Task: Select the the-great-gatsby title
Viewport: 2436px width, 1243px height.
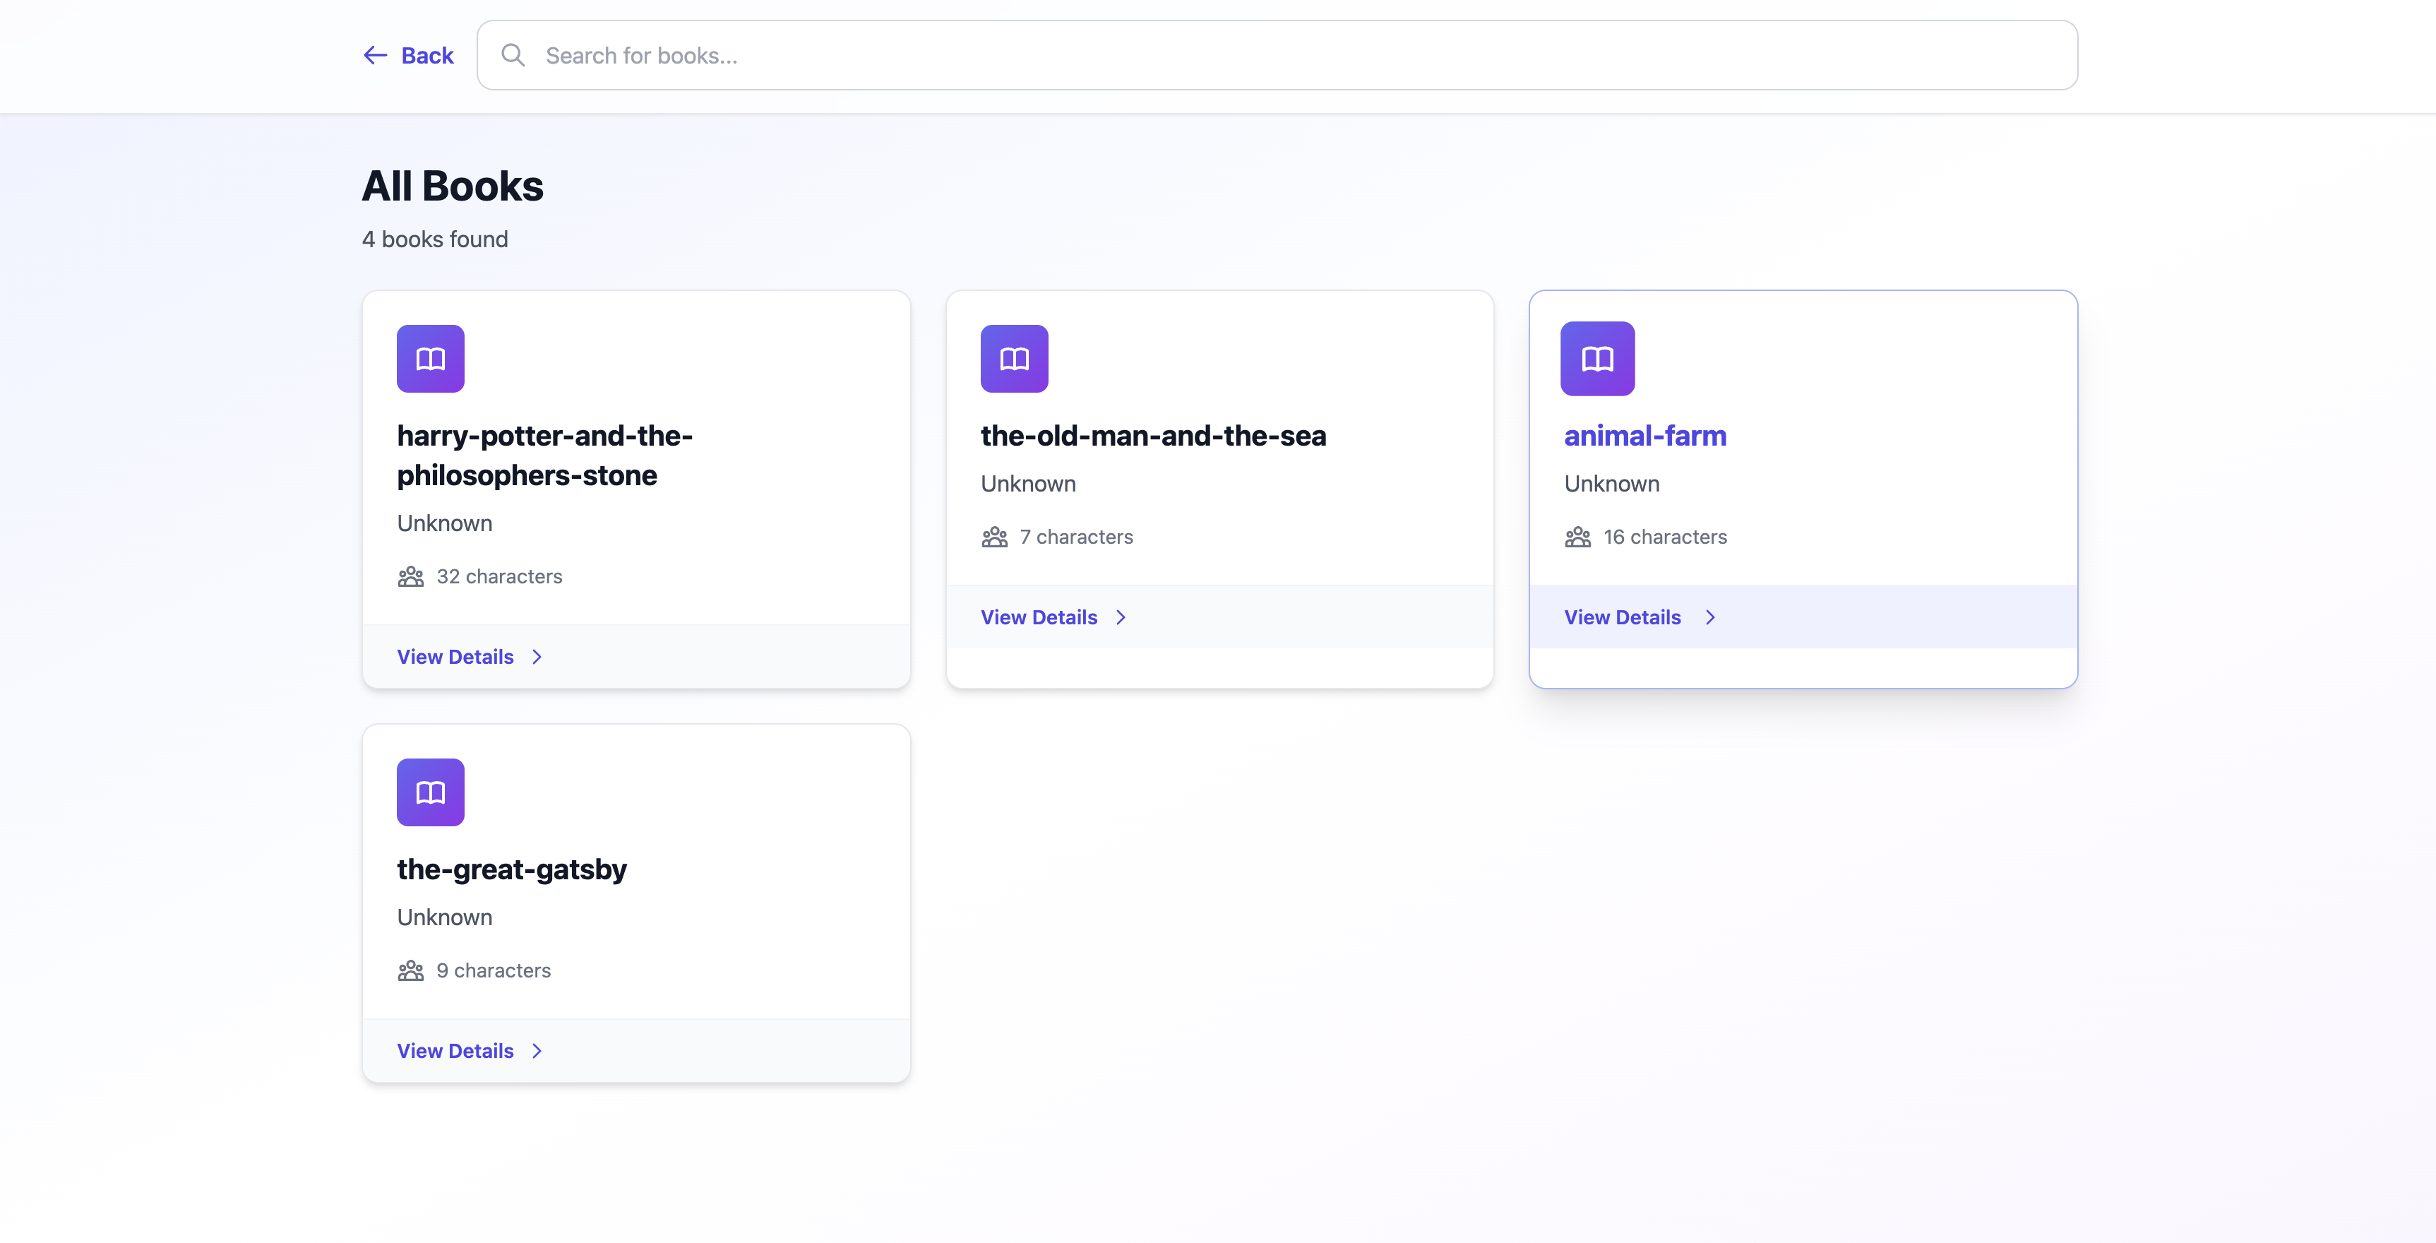Action: coord(512,869)
